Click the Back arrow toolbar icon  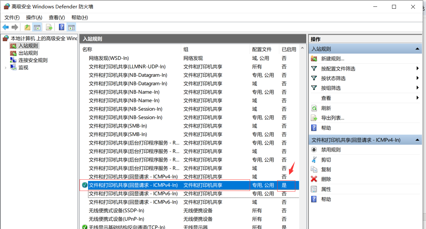coord(5,27)
